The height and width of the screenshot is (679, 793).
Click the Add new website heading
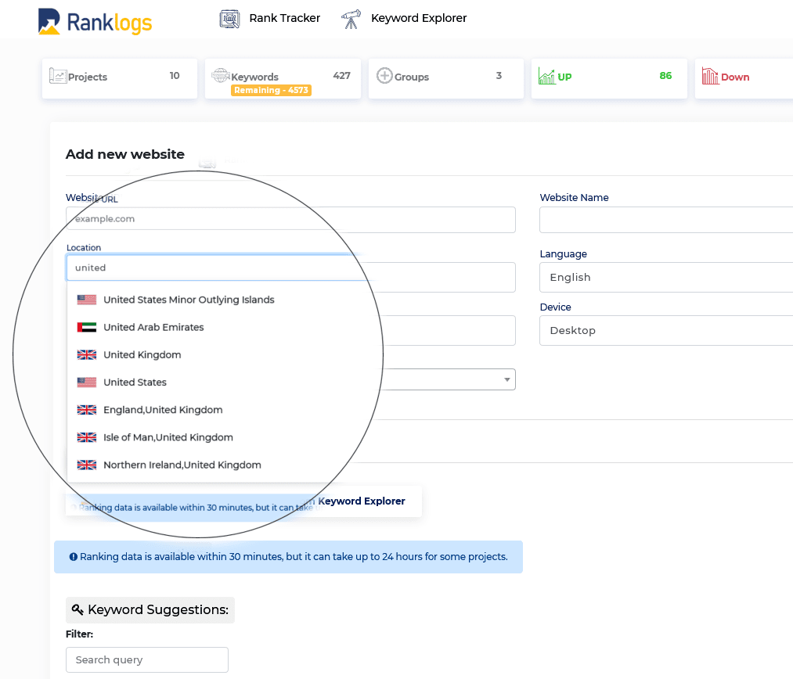click(x=125, y=154)
